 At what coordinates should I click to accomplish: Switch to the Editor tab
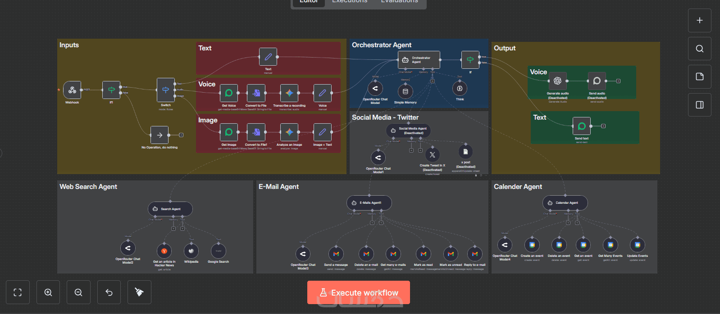[x=309, y=2]
